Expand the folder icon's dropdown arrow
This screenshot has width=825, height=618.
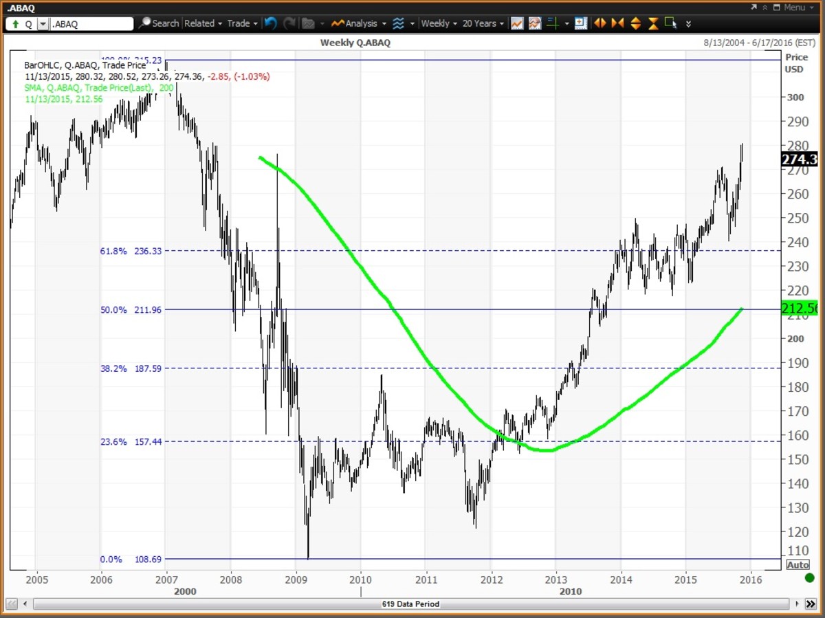(322, 23)
